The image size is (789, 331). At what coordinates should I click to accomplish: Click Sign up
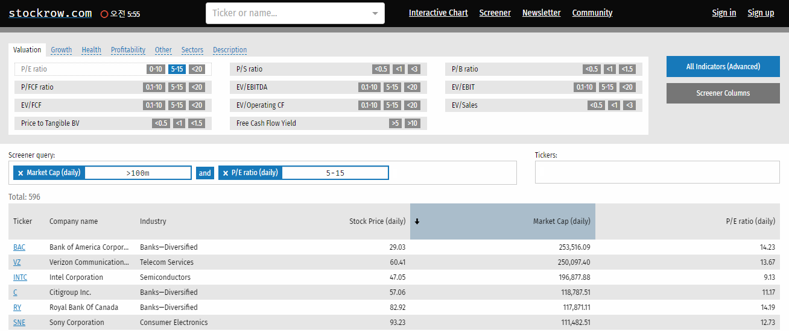click(761, 13)
